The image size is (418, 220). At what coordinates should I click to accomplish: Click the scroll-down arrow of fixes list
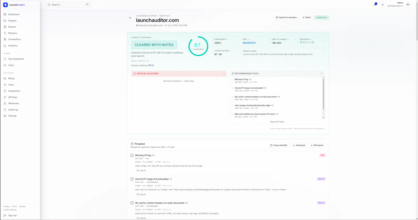[x=323, y=118]
